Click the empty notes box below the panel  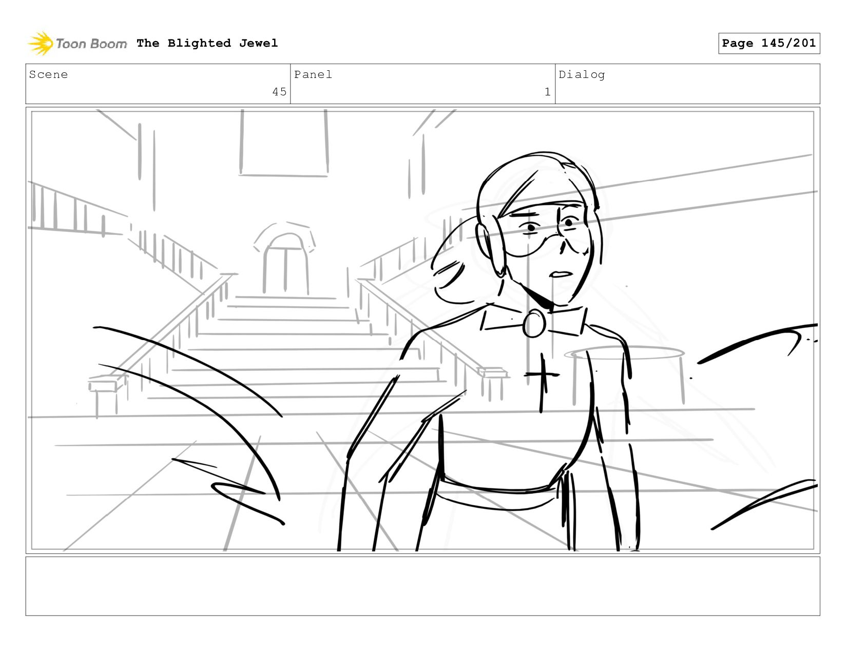422,586
